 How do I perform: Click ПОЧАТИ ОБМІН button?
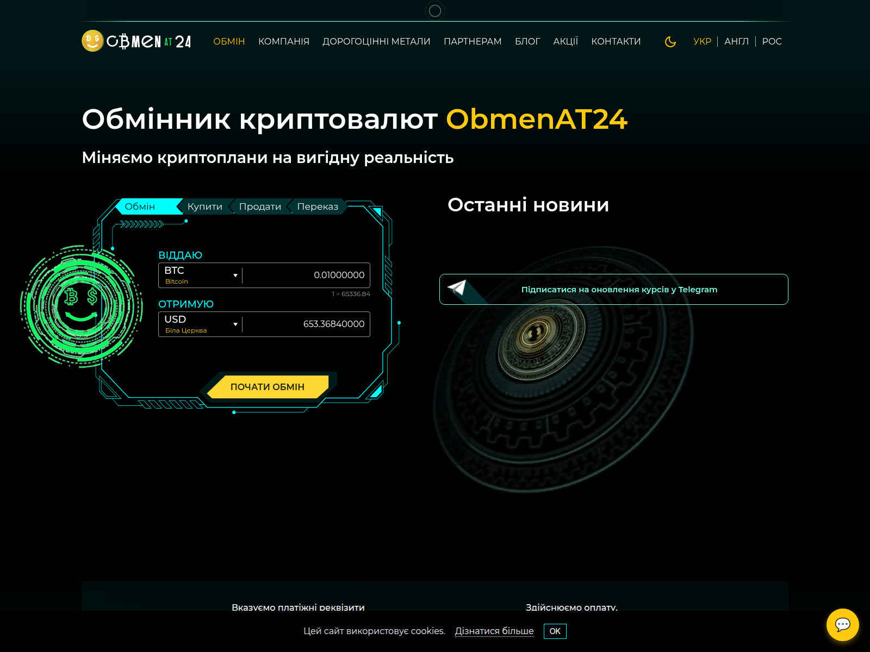[x=268, y=387]
